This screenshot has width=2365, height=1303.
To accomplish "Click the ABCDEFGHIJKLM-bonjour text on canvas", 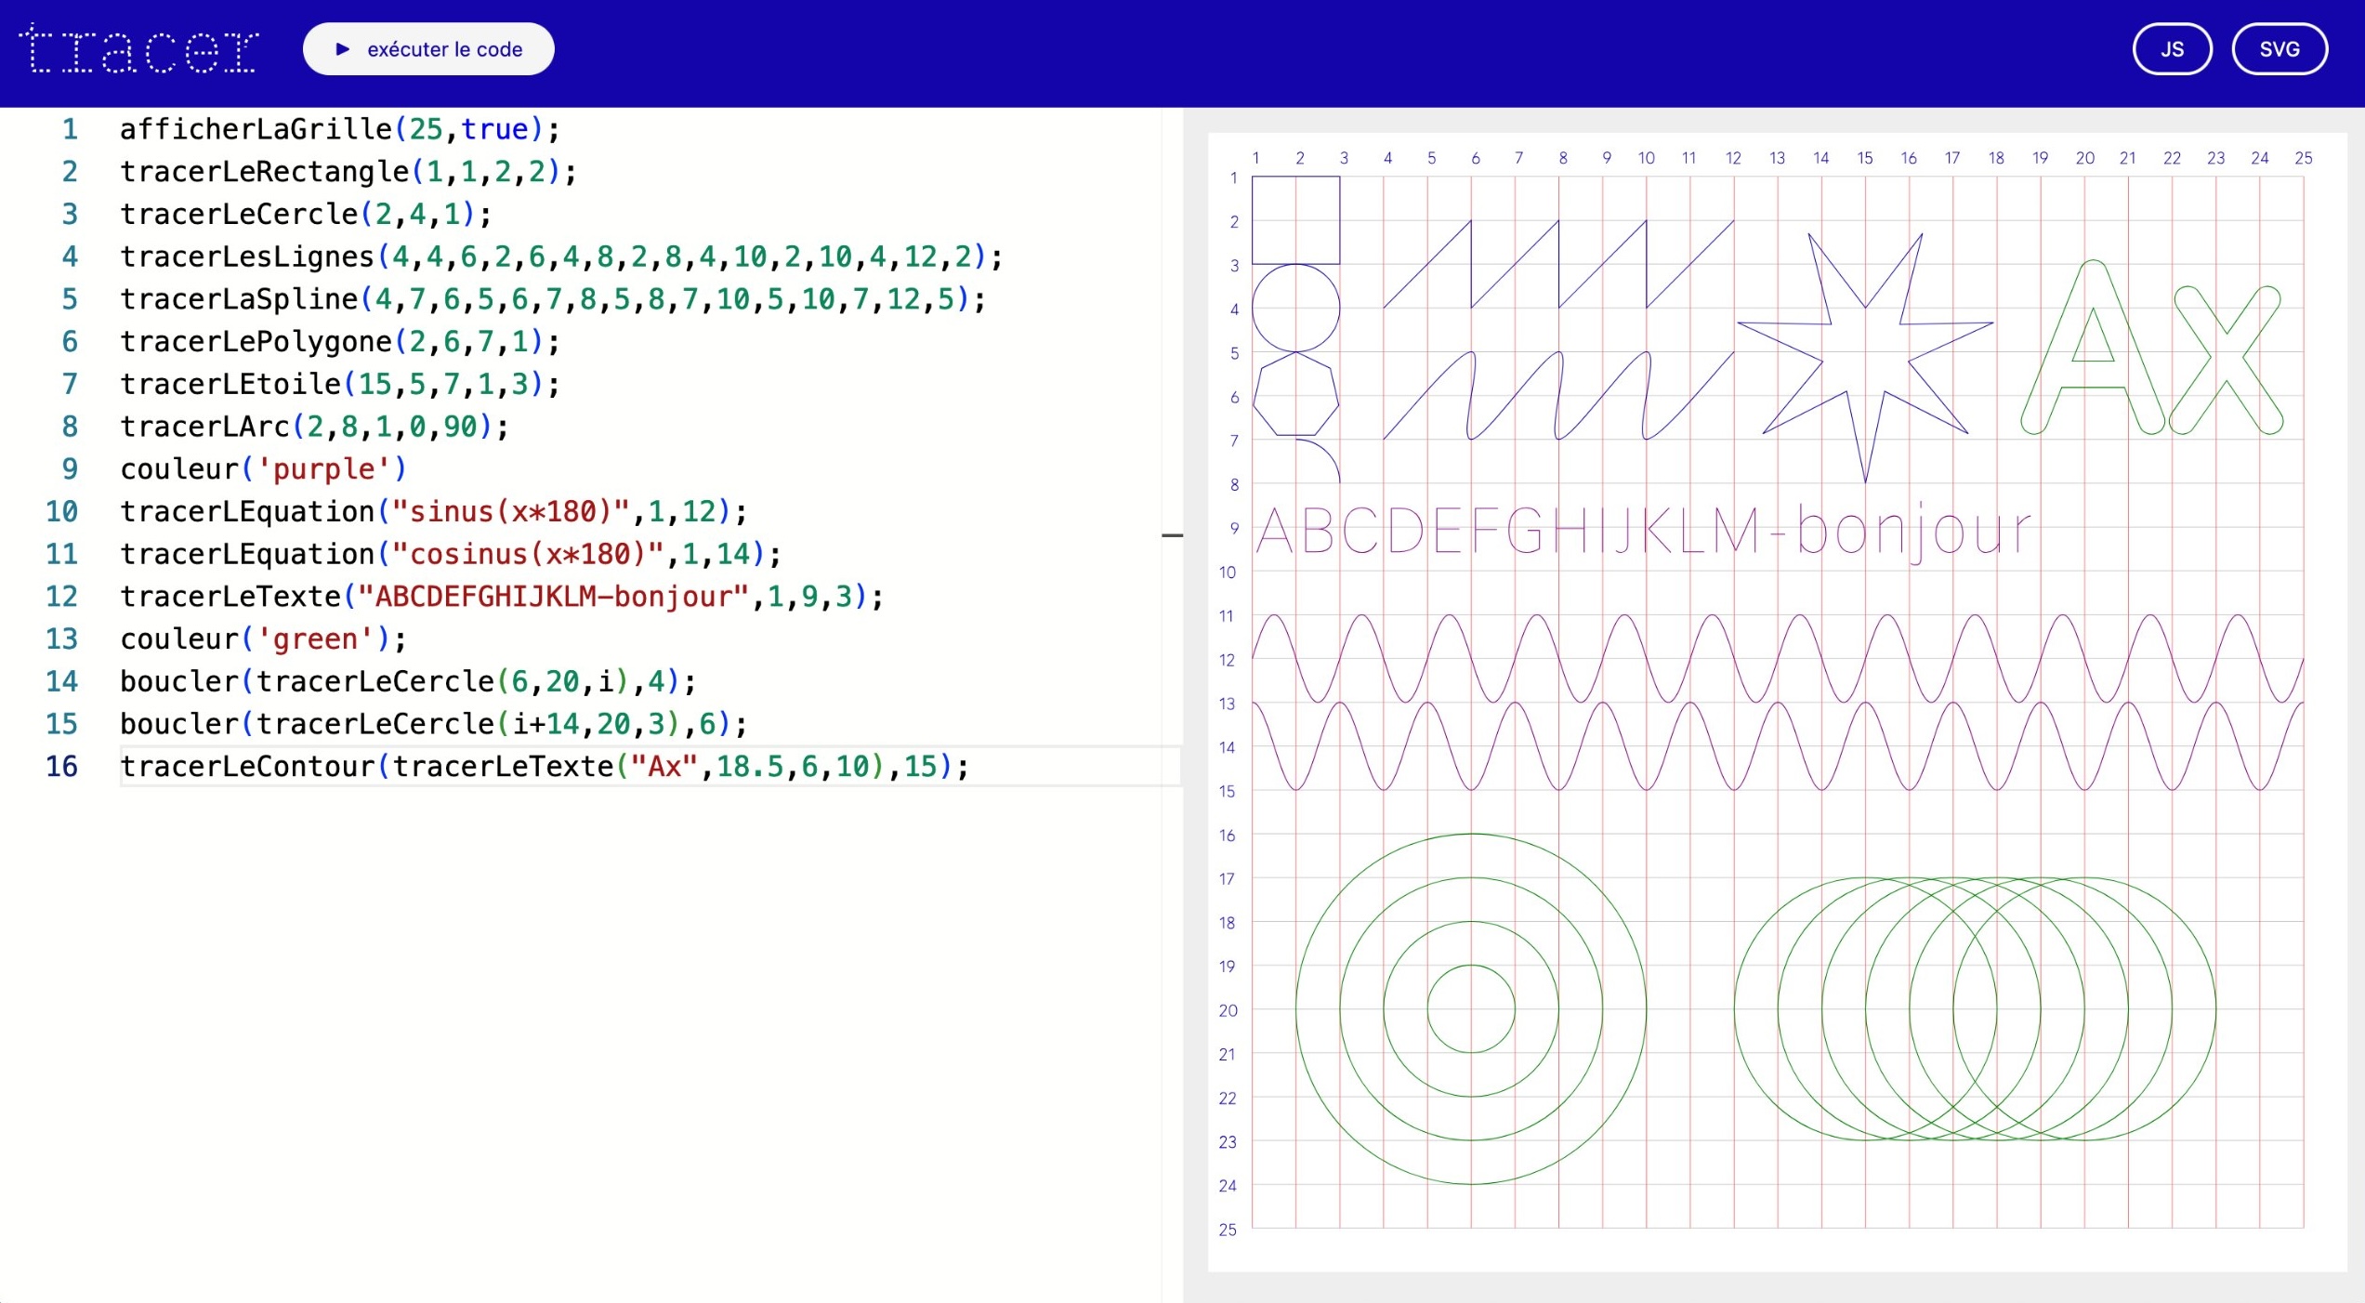I will pyautogui.click(x=1643, y=533).
